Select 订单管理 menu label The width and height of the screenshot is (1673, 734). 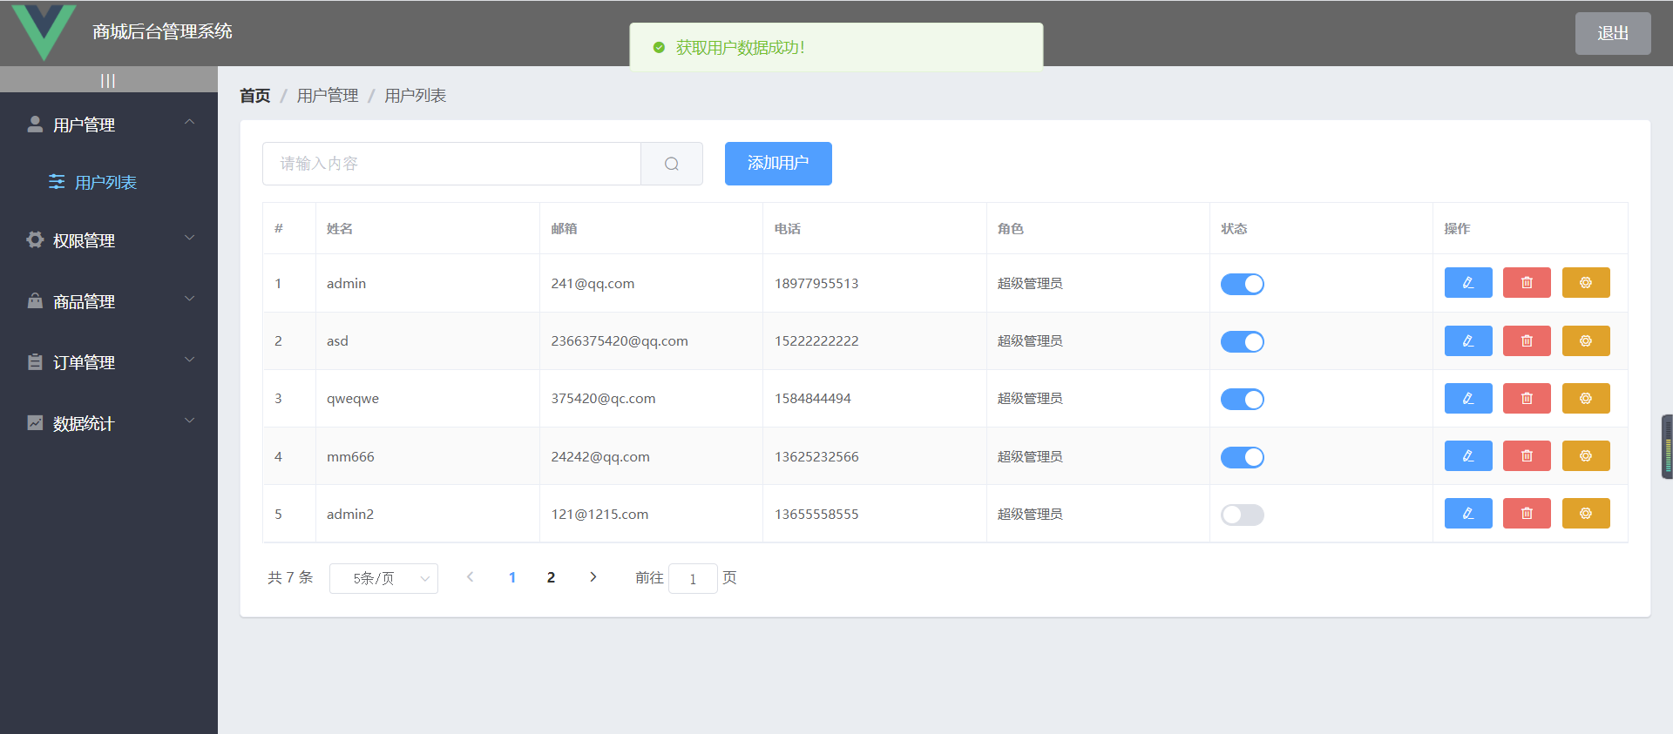click(84, 363)
